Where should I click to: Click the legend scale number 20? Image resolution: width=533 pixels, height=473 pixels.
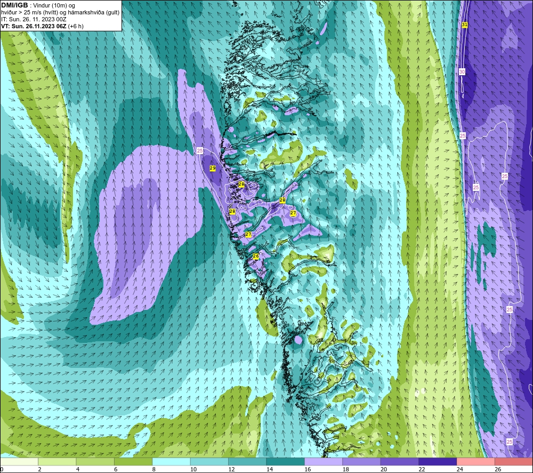coord(384,469)
